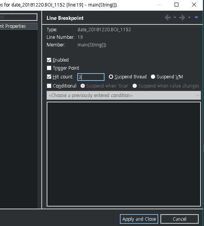
Task: Click the line number value 19
Action: [80, 37]
